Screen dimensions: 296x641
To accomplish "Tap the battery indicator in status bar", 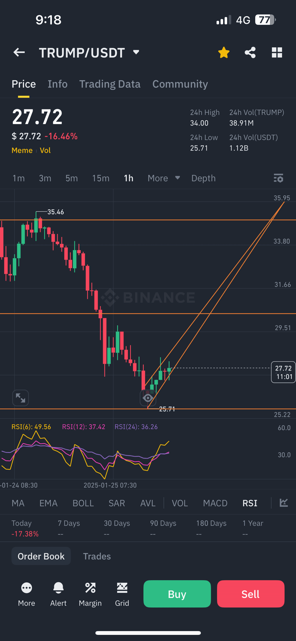I will coord(265,20).
